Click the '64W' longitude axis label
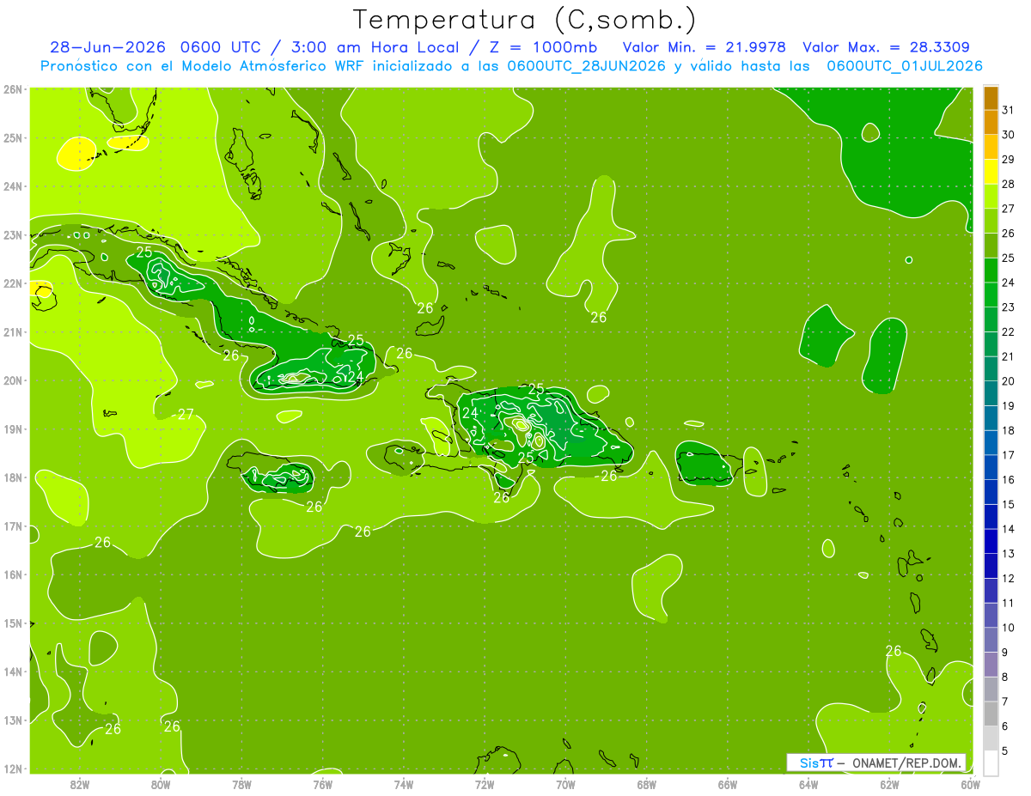 coord(808,784)
